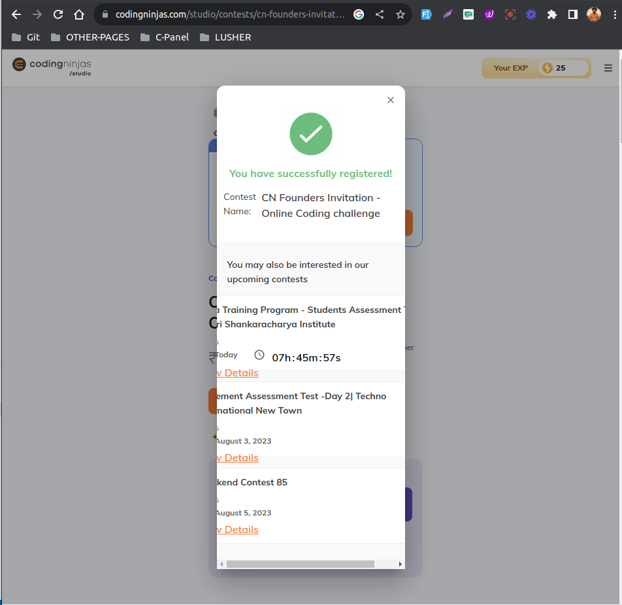Open the blue FI extension icon
The image size is (622, 605).
pos(427,14)
